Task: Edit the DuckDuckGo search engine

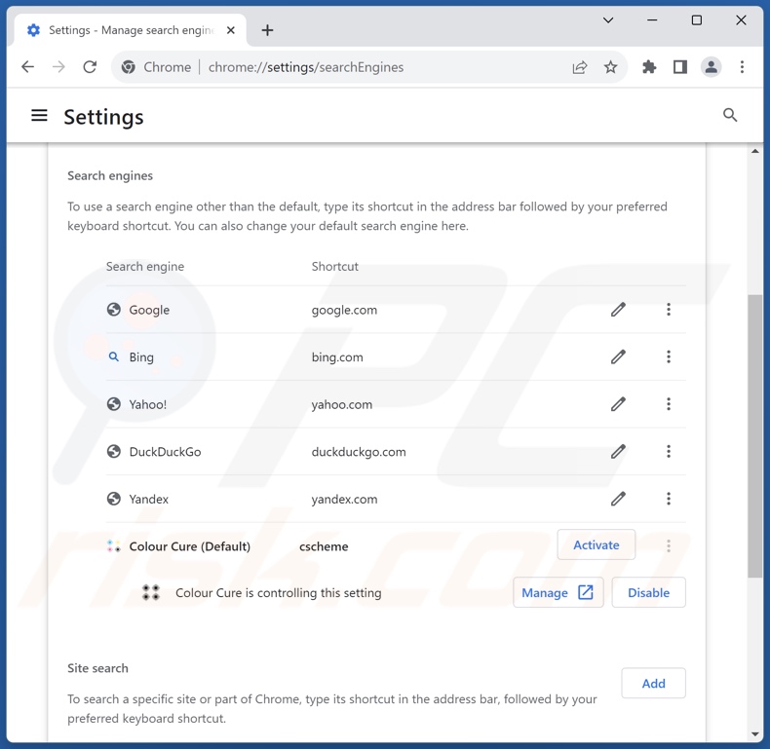Action: 618,452
